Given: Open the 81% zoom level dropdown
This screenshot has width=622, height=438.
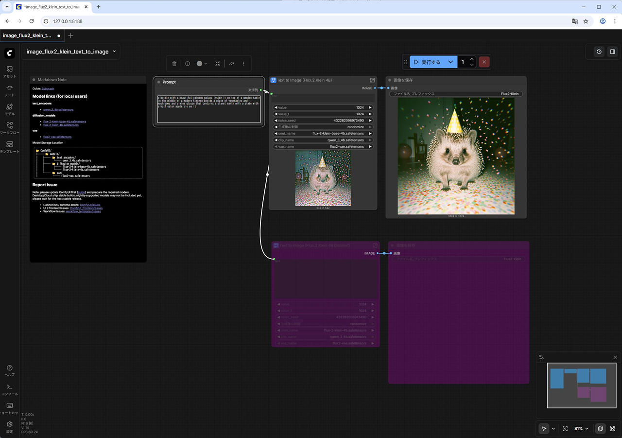Looking at the screenshot, I should coord(581,429).
